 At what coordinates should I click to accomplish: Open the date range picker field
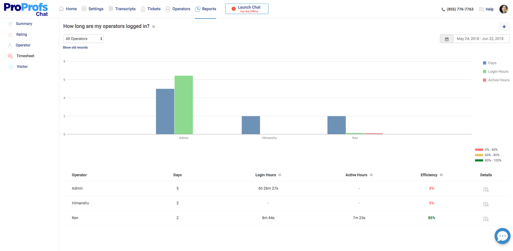tap(480, 39)
